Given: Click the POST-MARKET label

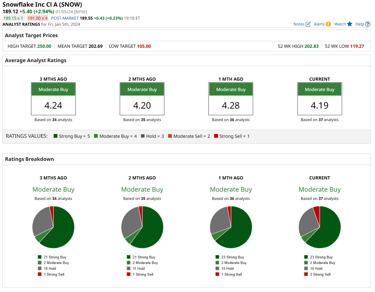Looking at the screenshot, I should tap(65, 18).
